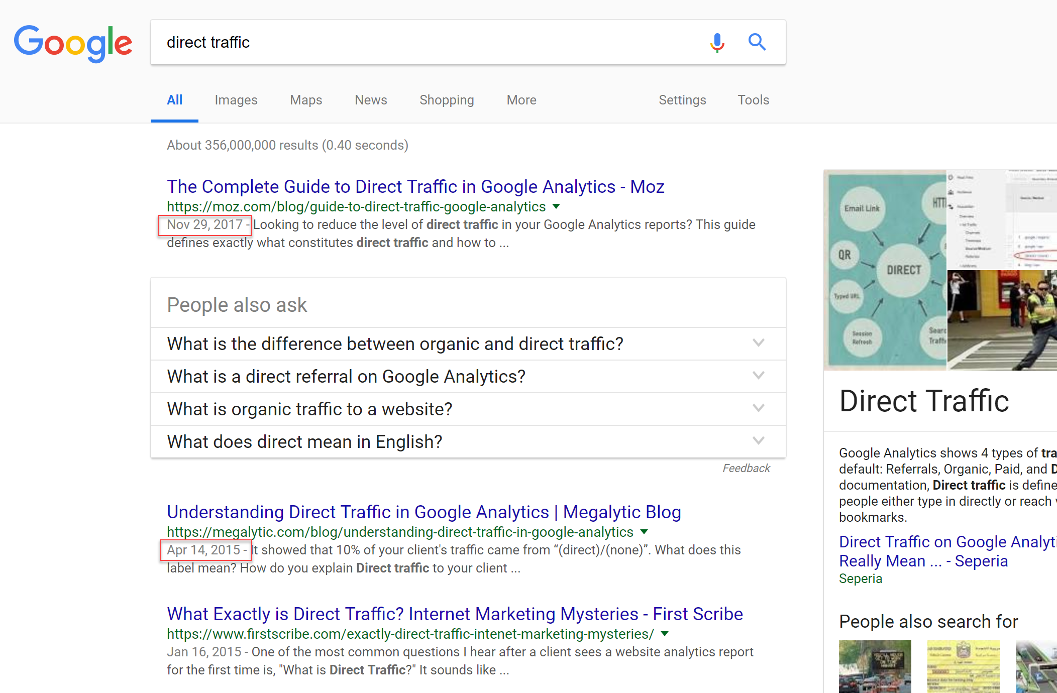Screen dimensions: 1057x693
Task: Click the Feedback link below questions
Action: tap(746, 468)
